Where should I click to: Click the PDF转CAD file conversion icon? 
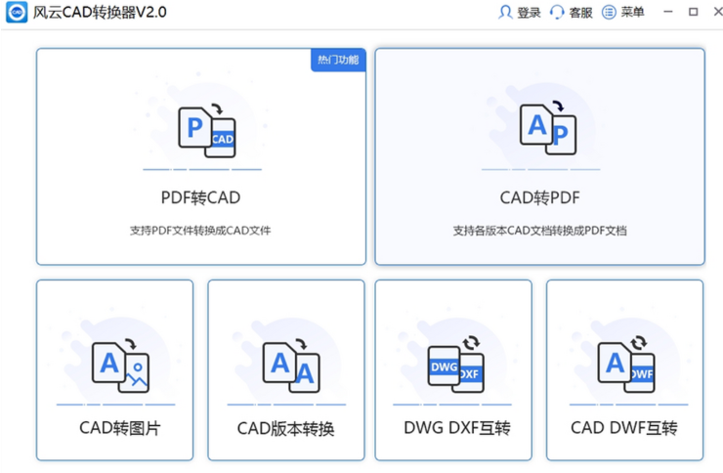pyautogui.click(x=207, y=131)
